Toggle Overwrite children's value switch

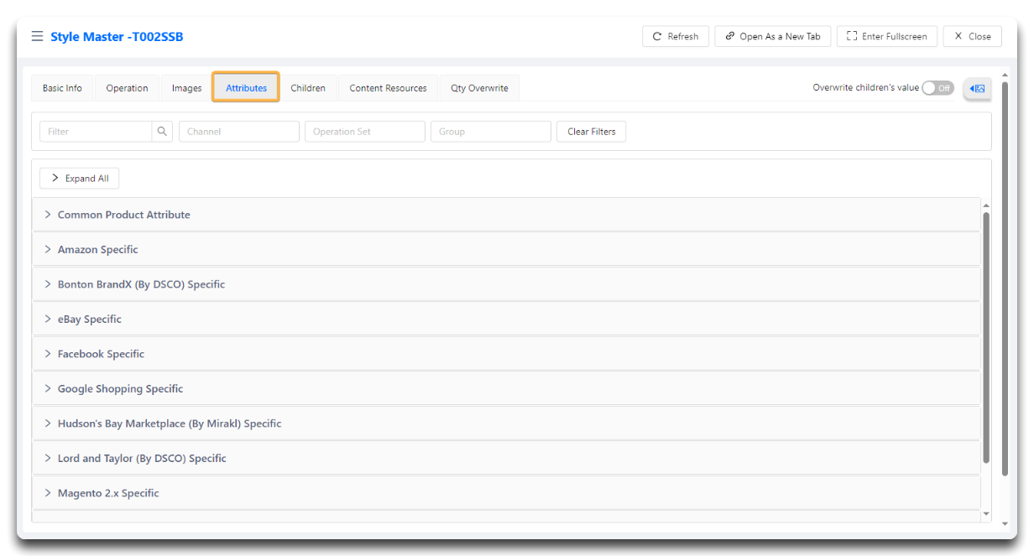(x=937, y=88)
